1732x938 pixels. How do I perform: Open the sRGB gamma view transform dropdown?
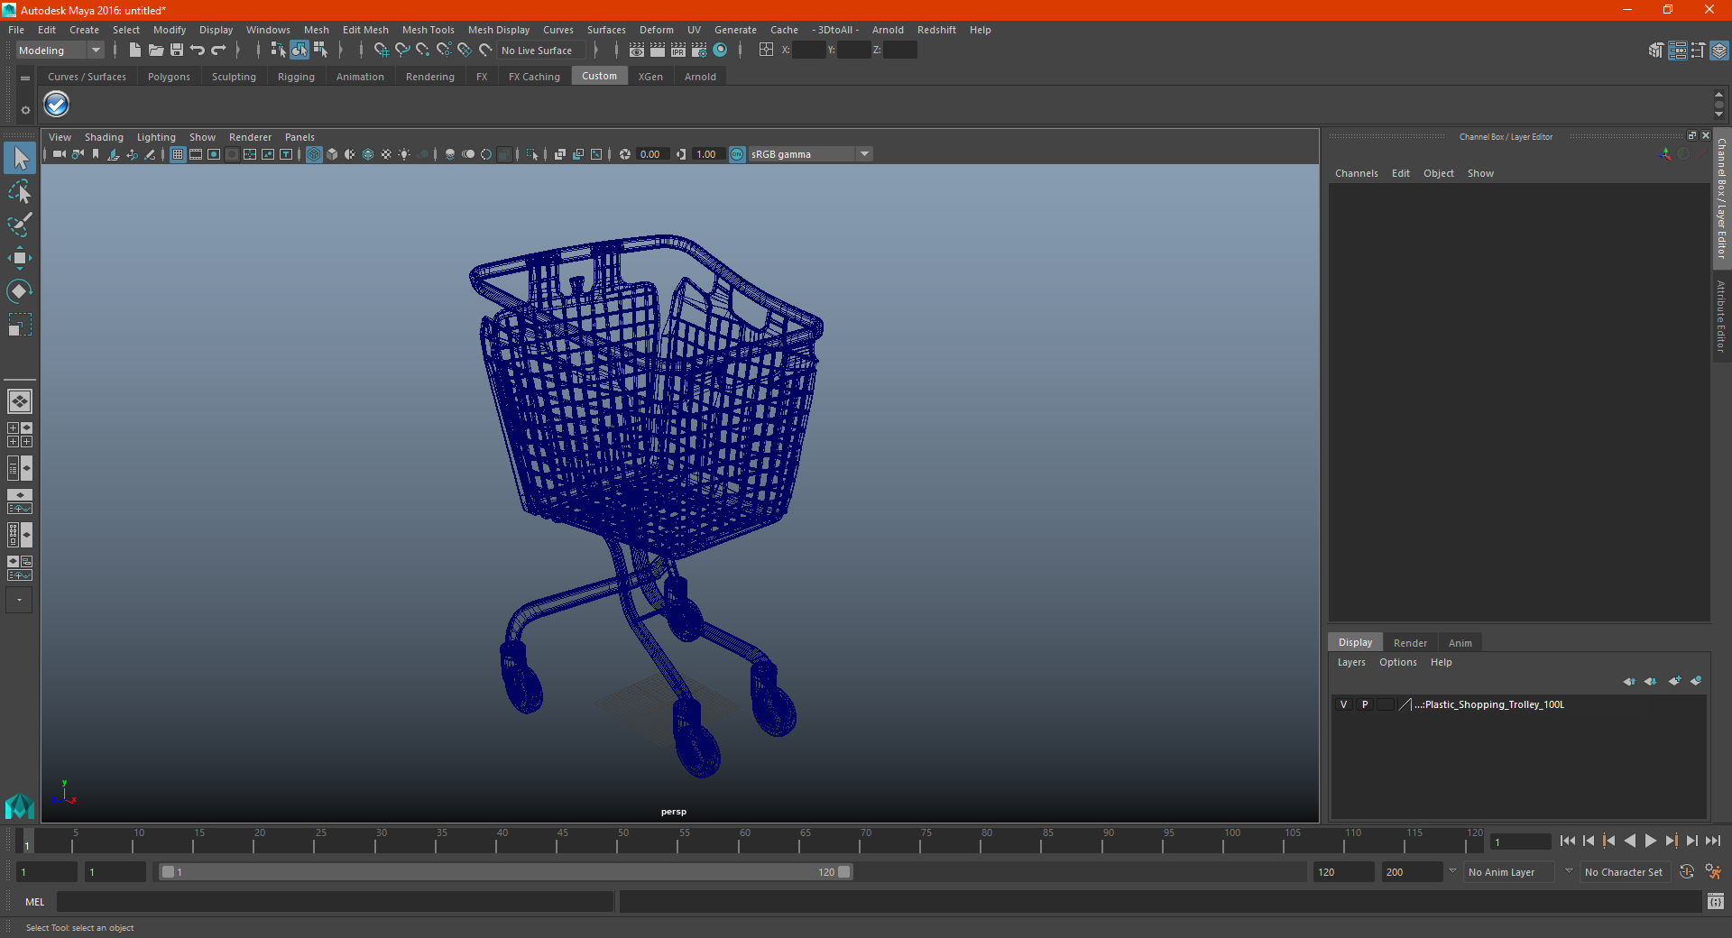pos(810,154)
